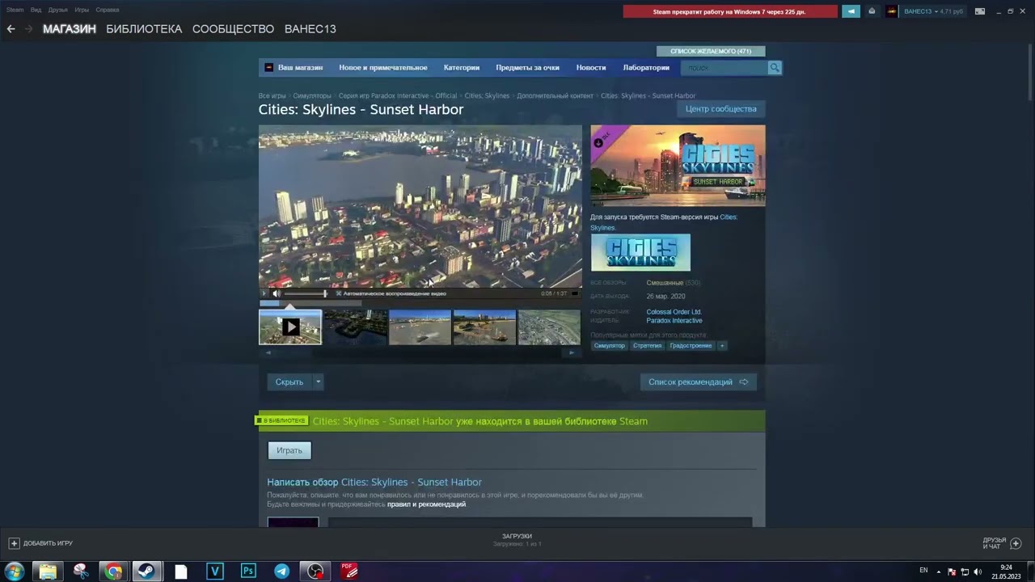The height and width of the screenshot is (582, 1035).
Task: Open Новости in store navigation
Action: pos(591,68)
